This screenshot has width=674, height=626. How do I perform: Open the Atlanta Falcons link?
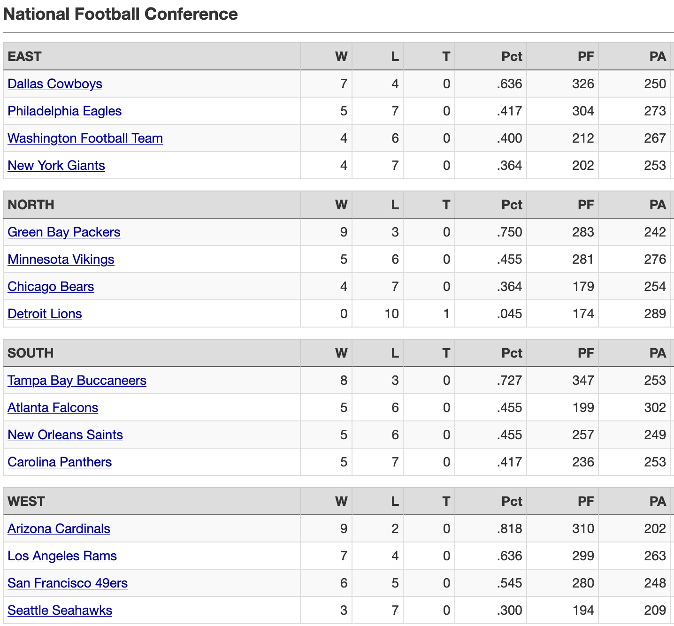[53, 408]
